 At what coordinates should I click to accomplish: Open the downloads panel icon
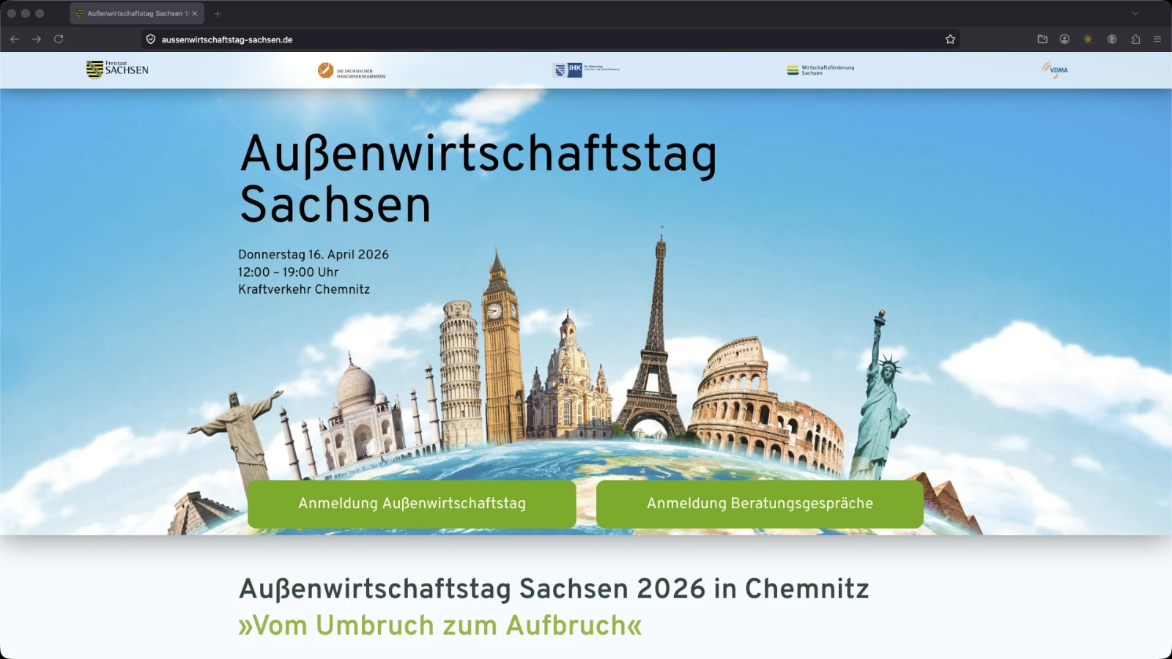(1042, 40)
